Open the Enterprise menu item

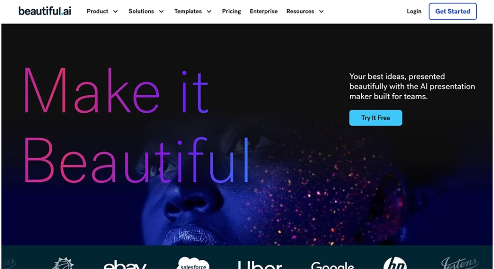click(x=264, y=12)
